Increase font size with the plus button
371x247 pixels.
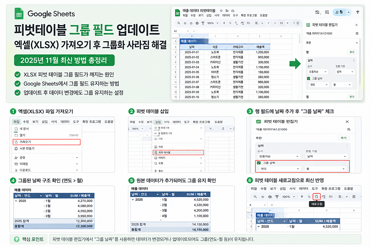[x=288, y=23]
